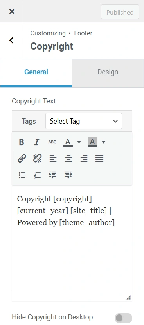Image resolution: width=144 pixels, height=325 pixels.
Task: Justify the text
Action: coord(99,158)
